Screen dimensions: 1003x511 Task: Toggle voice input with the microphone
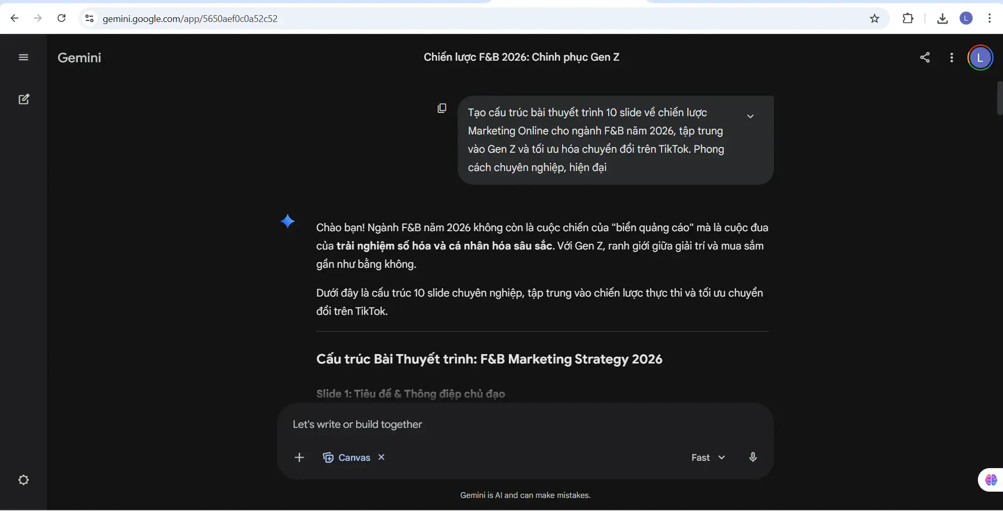pos(753,457)
